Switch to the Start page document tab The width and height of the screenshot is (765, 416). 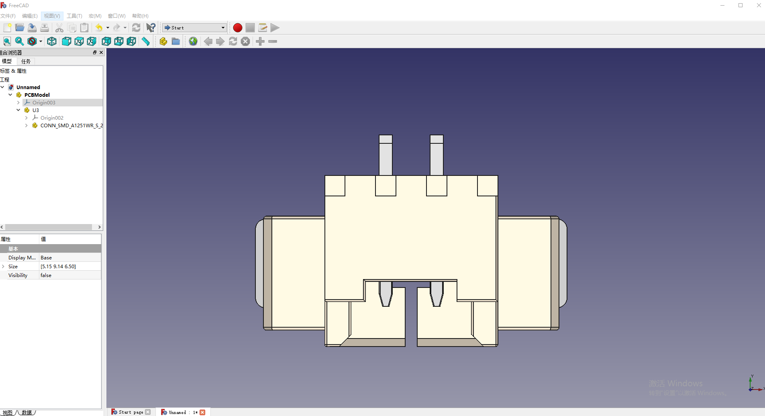click(131, 412)
